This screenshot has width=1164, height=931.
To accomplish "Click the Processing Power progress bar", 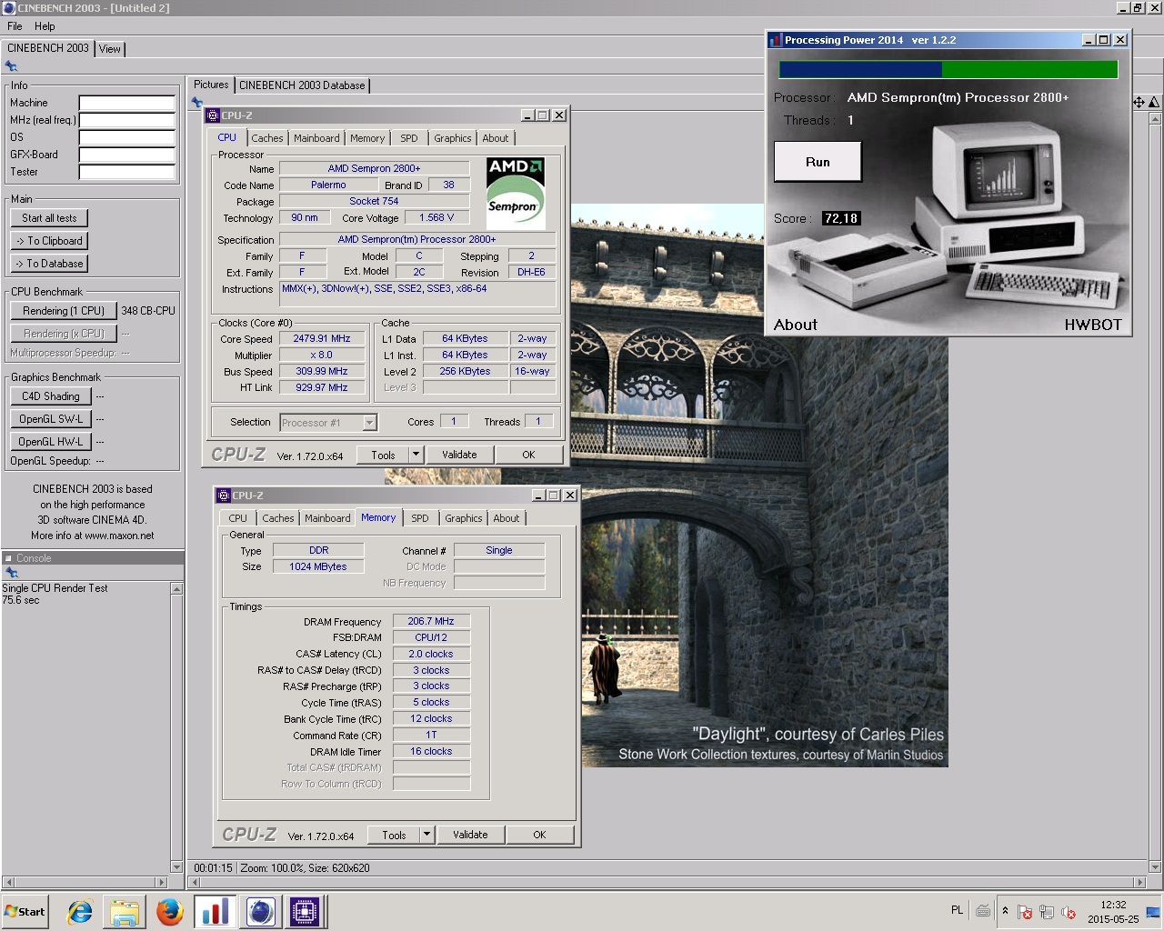I will (x=948, y=70).
